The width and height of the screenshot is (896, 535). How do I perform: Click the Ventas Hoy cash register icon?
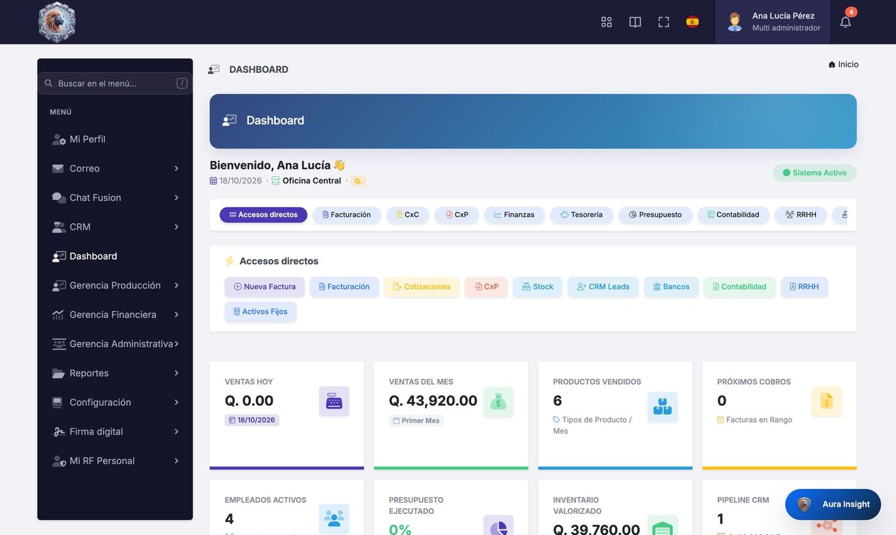click(x=334, y=401)
